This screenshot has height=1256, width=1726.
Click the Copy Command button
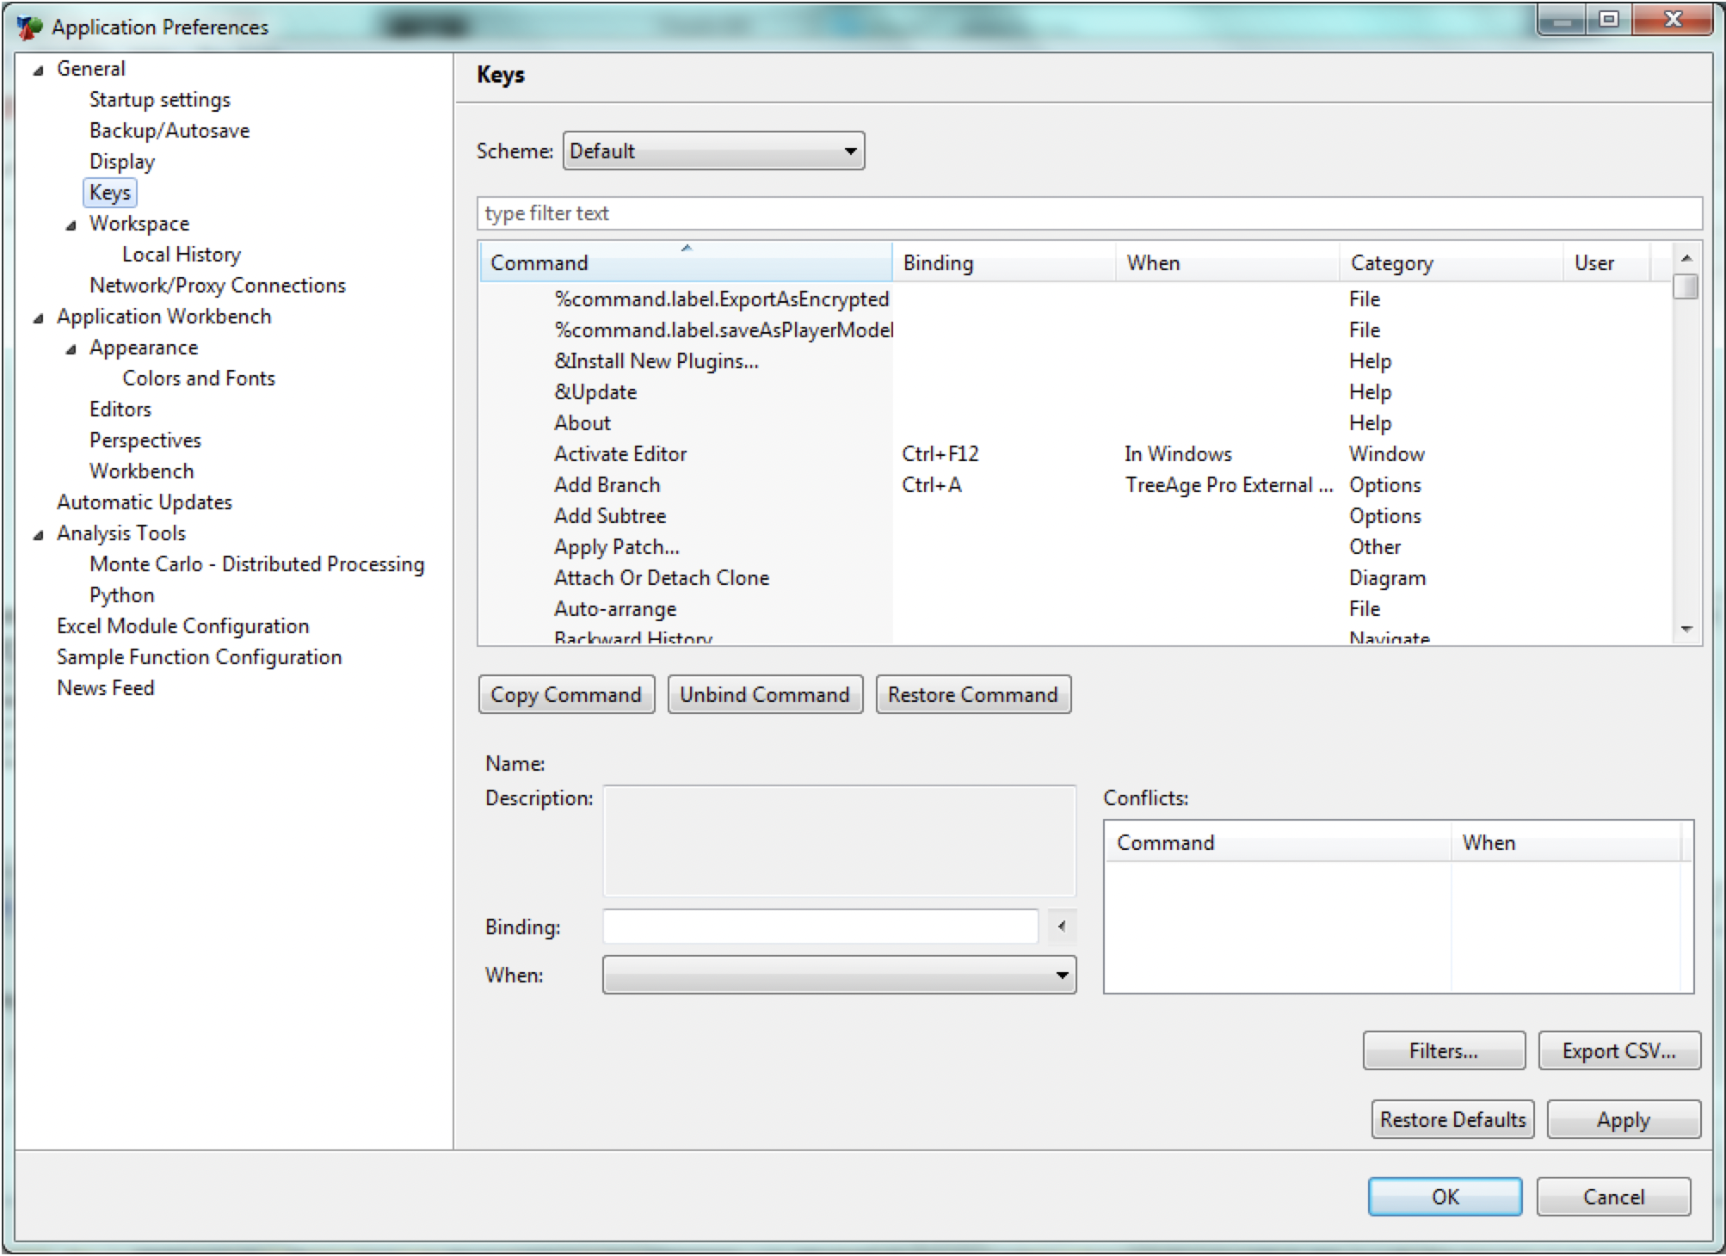[565, 694]
